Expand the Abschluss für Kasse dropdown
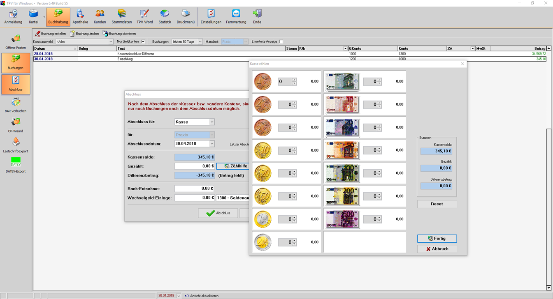553x299 pixels. pos(212,122)
